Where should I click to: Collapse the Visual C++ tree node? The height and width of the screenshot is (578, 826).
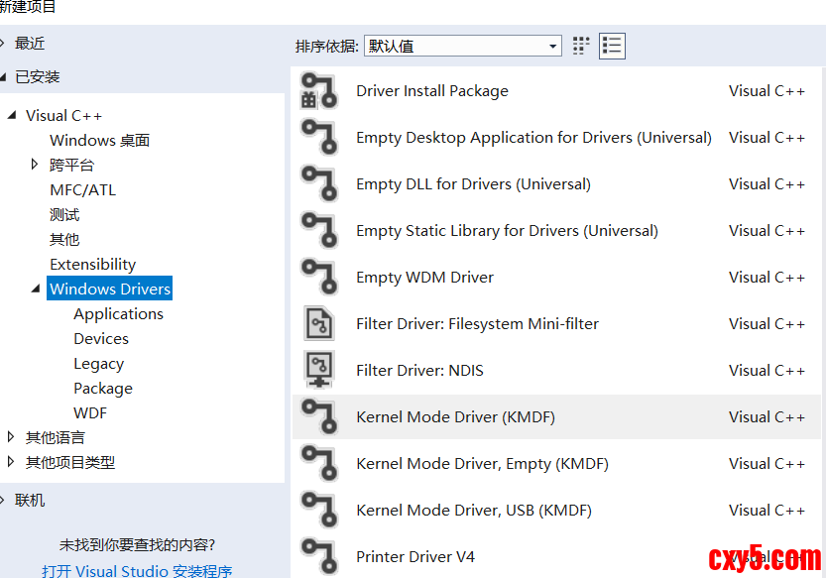pyautogui.click(x=12, y=115)
